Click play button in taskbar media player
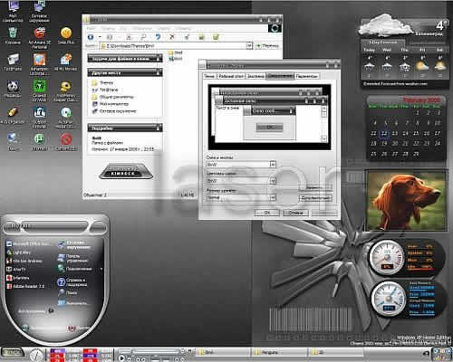Screen dimensions: 453x362 click(x=121, y=358)
